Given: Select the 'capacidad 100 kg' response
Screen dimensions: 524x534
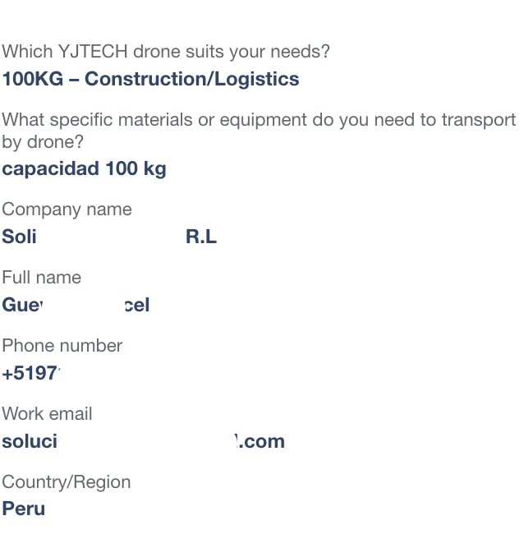Looking at the screenshot, I should click(x=84, y=169).
